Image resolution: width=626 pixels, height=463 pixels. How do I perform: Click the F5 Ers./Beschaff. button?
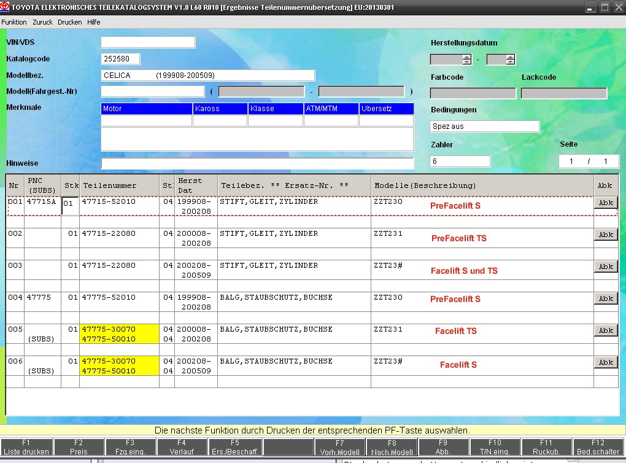coord(234,447)
